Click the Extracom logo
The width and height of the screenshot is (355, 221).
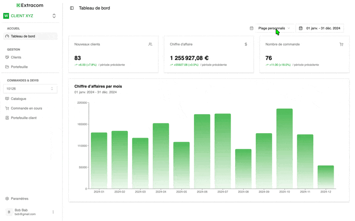click(x=30, y=5)
